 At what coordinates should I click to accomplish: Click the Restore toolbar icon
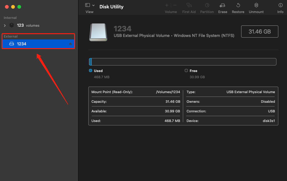[238, 5]
